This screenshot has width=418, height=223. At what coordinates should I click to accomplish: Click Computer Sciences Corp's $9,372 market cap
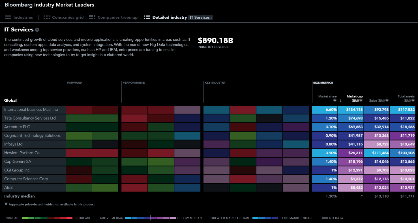[x=351, y=179]
